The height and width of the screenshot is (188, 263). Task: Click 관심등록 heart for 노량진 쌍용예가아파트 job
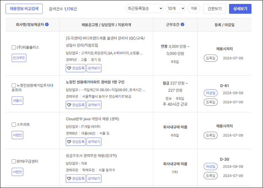[x=76, y=105]
